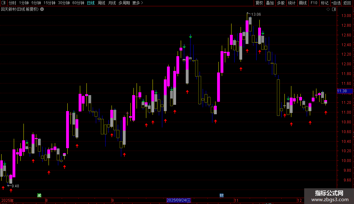The height and width of the screenshot is (204, 354).
Task: Open the 多股 multi-stock view
Action: point(281,3)
